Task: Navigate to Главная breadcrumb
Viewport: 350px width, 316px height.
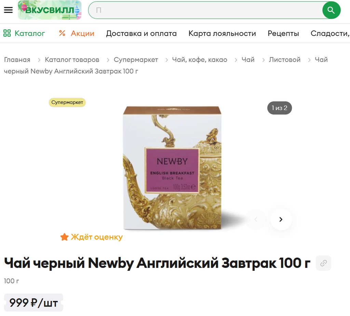Action: [17, 60]
